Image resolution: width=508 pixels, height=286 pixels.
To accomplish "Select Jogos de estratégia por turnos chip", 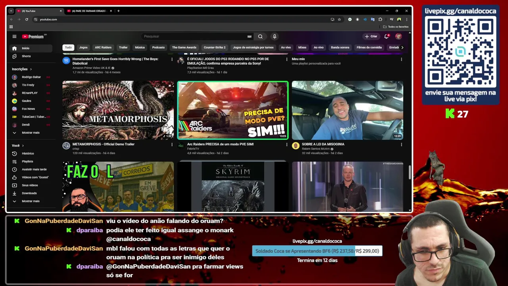I will pyautogui.click(x=253, y=47).
